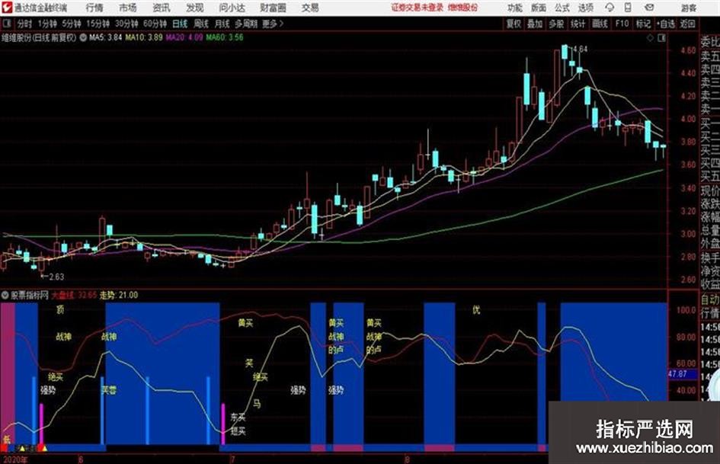The width and height of the screenshot is (720, 464).
Task: Open the F10 company info button
Action: (622, 24)
